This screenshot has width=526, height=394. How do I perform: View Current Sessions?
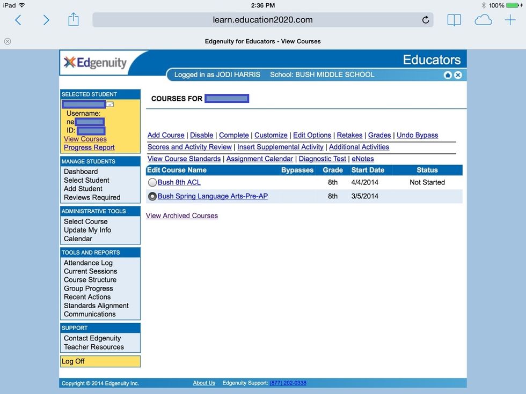(91, 271)
